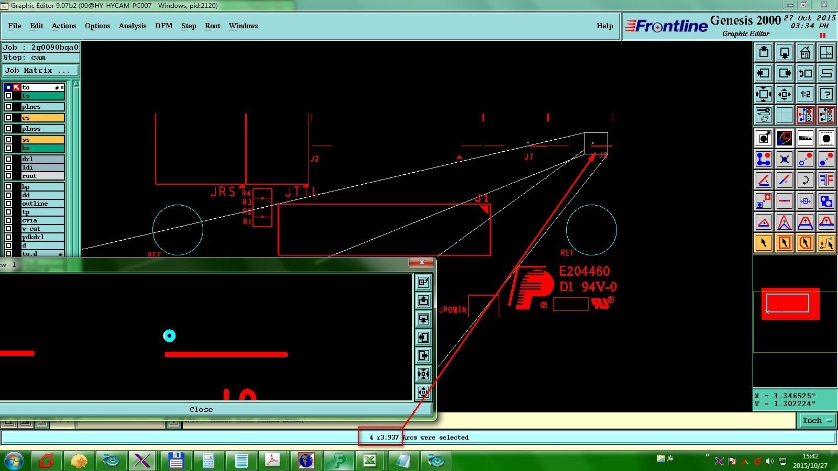Click the Windows Start button
The height and width of the screenshot is (471, 838).
coord(14,461)
